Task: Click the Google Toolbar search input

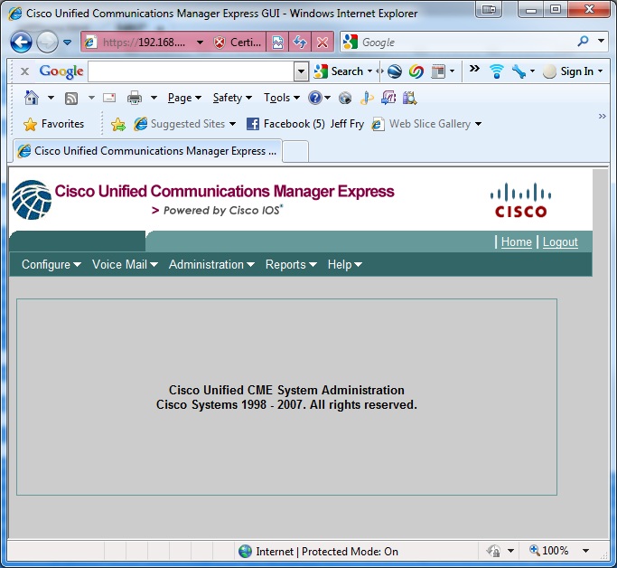Action: click(191, 71)
